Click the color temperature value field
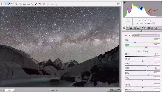This screenshot has height=92, width=162. [157, 40]
